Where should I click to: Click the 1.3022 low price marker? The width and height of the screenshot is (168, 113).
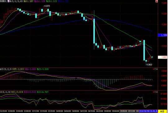coord(149,65)
